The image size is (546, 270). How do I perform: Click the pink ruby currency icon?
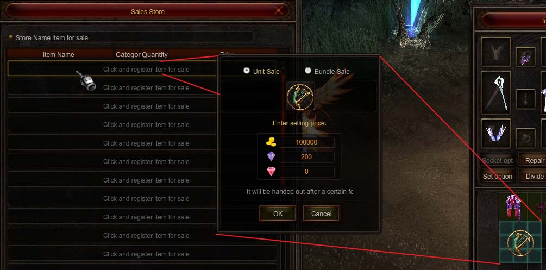(x=271, y=172)
